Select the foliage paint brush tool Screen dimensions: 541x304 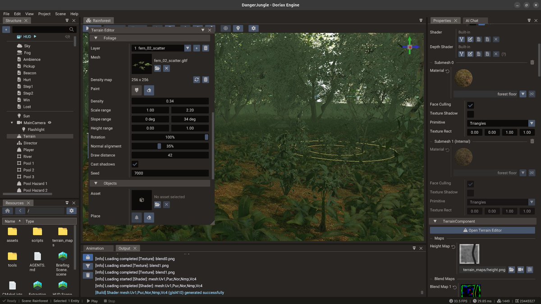(137, 91)
